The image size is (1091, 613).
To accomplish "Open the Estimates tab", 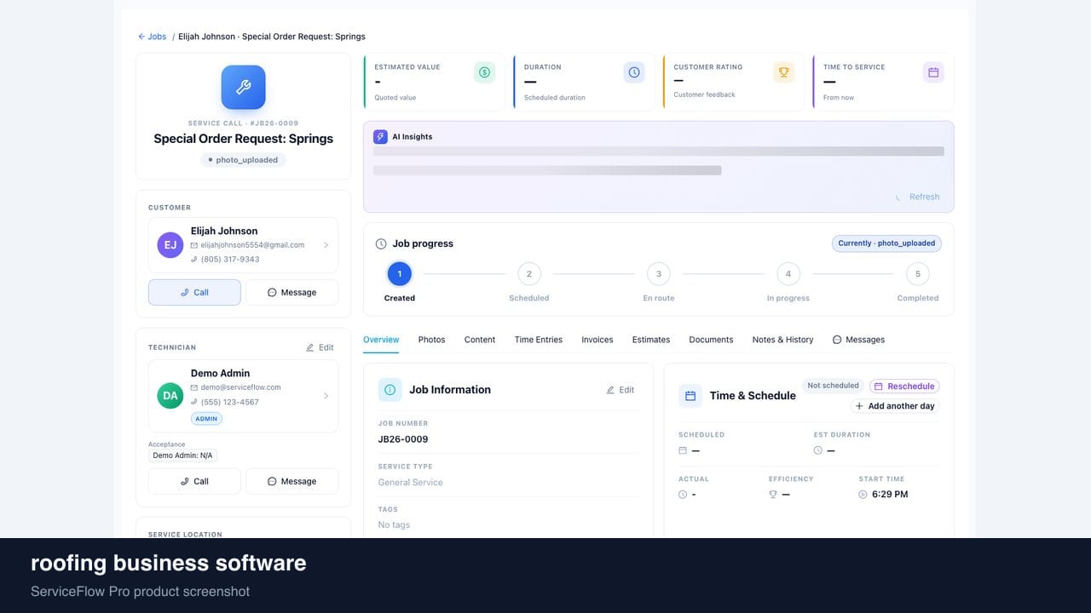I will pyautogui.click(x=651, y=340).
